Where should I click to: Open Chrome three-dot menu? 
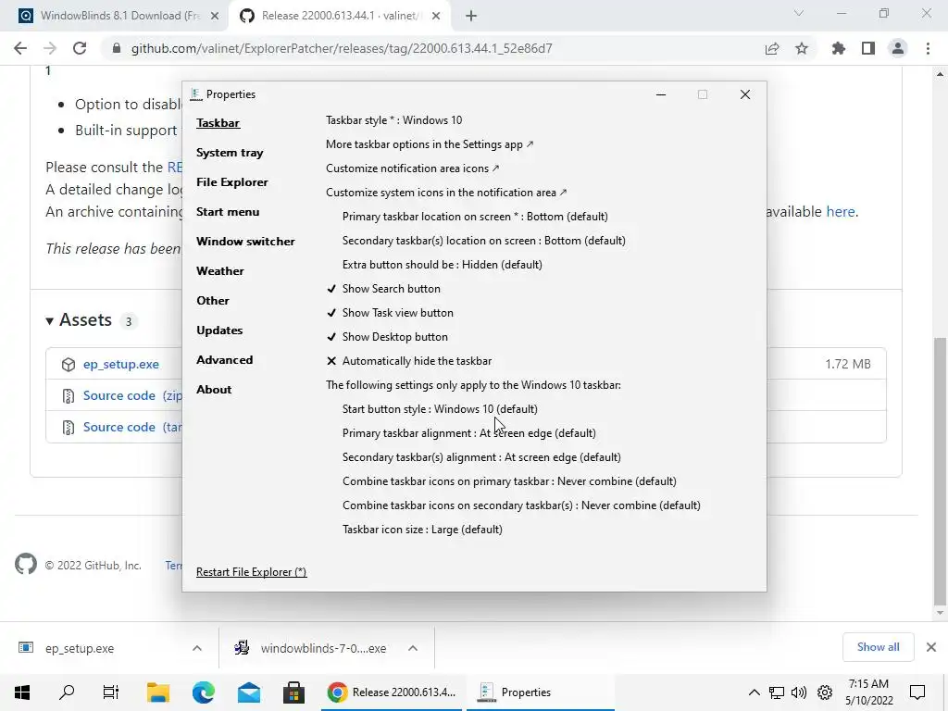[928, 48]
